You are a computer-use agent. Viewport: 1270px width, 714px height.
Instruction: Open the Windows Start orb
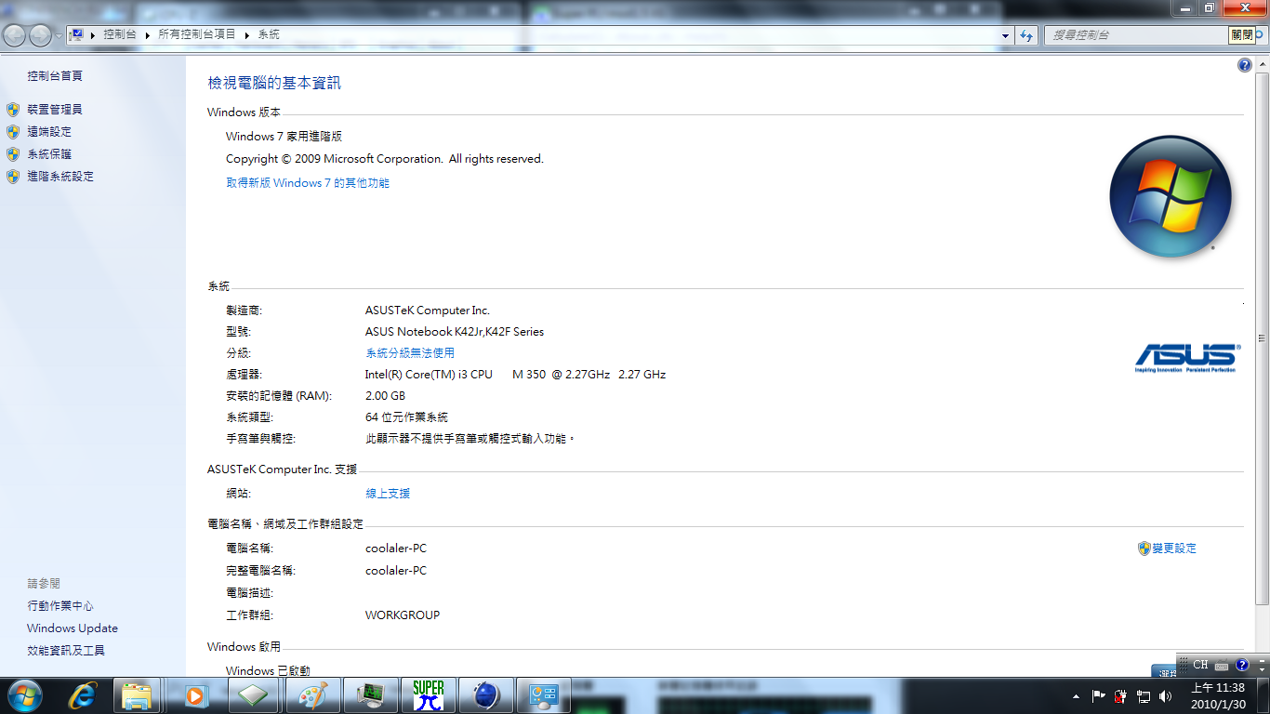(23, 695)
